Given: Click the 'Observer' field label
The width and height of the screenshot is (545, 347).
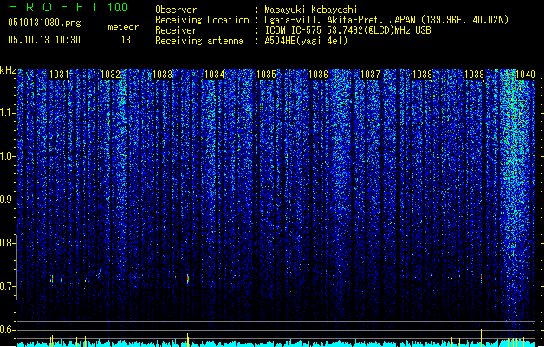Looking at the screenshot, I should 176,10.
